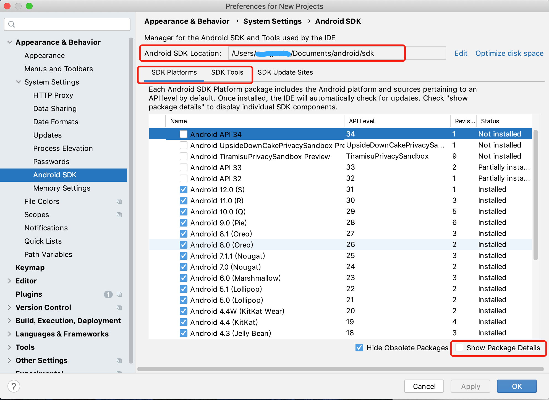Image resolution: width=549 pixels, height=400 pixels.
Task: Expand the Other Settings section
Action: coord(10,360)
